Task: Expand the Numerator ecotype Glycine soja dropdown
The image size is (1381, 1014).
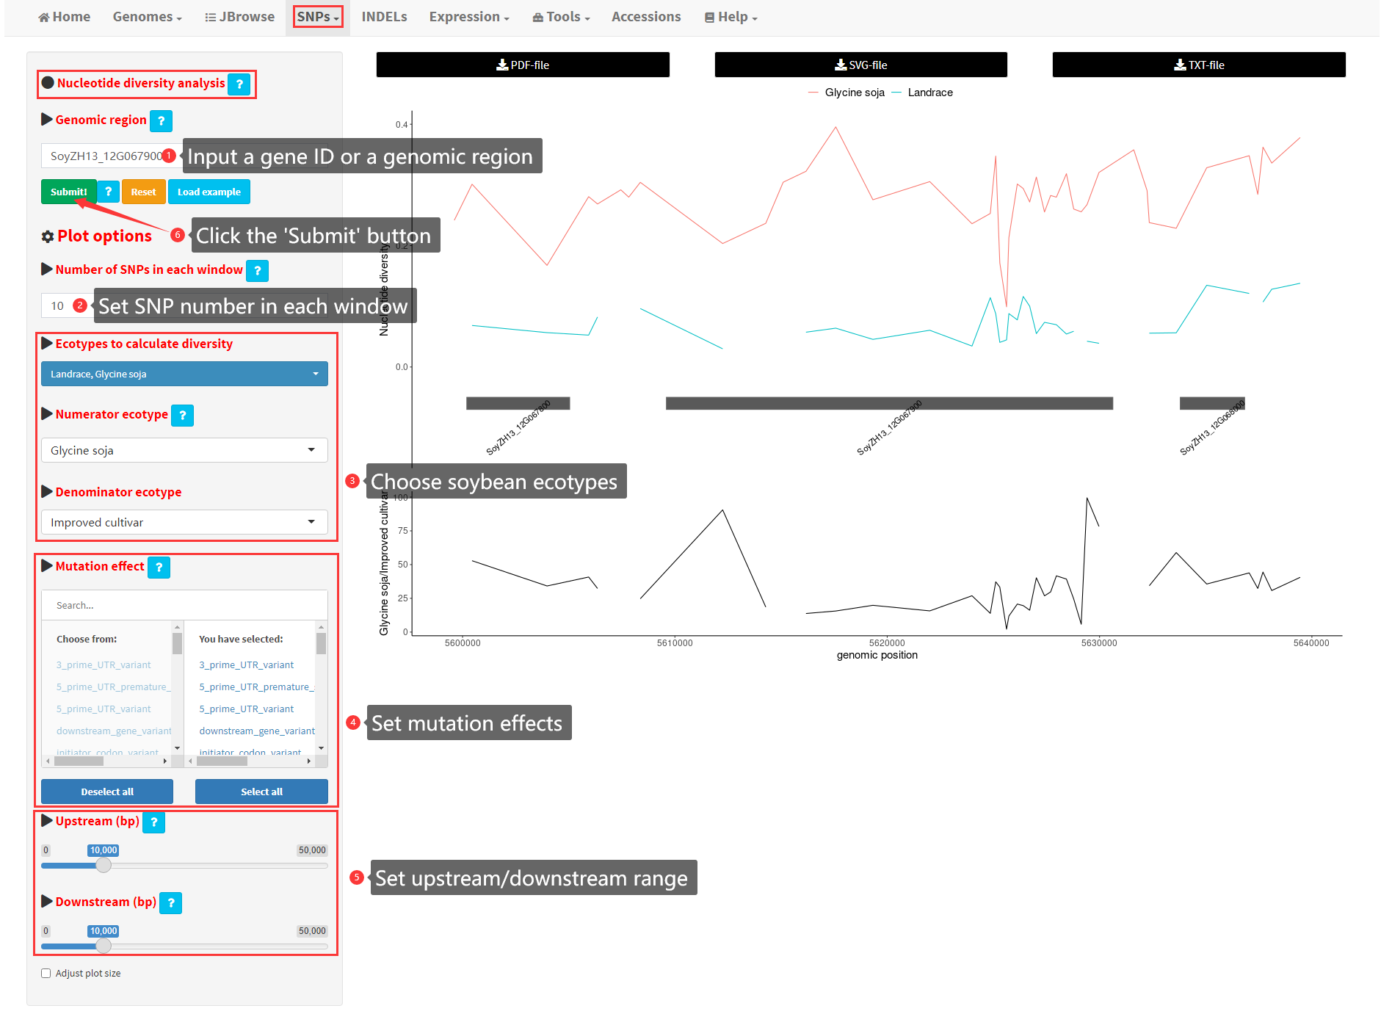Action: [x=184, y=450]
